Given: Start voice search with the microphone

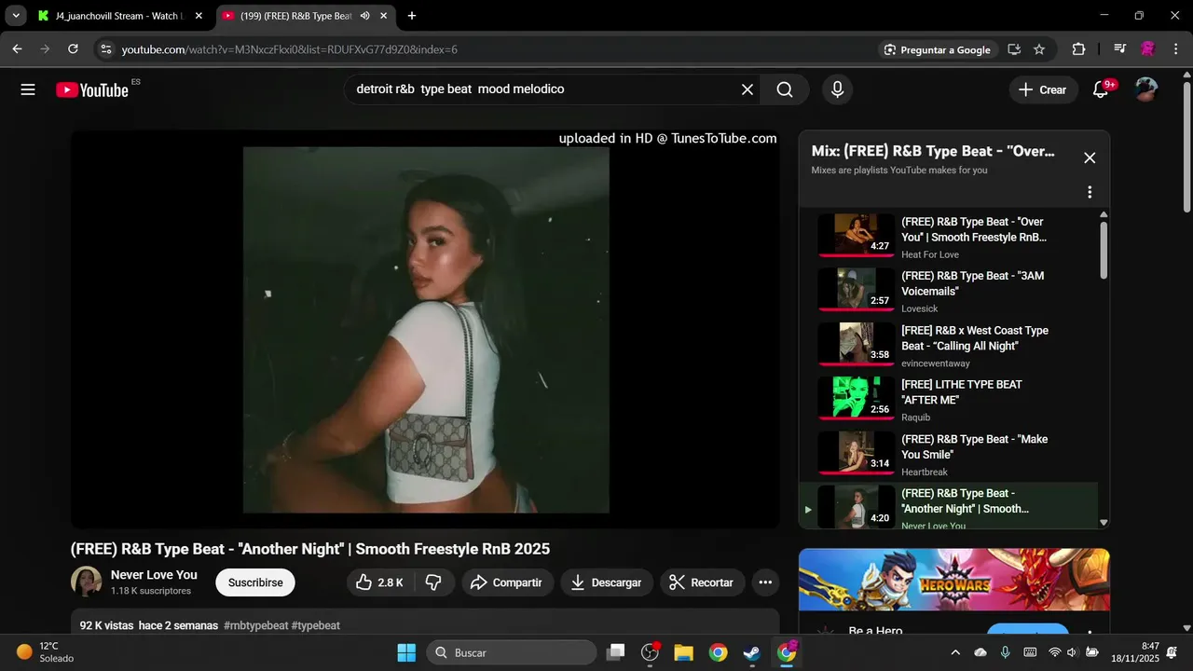Looking at the screenshot, I should tap(837, 89).
